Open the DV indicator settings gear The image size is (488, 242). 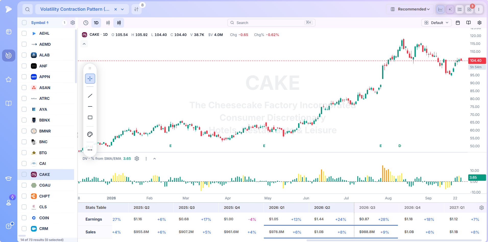[x=137, y=159]
